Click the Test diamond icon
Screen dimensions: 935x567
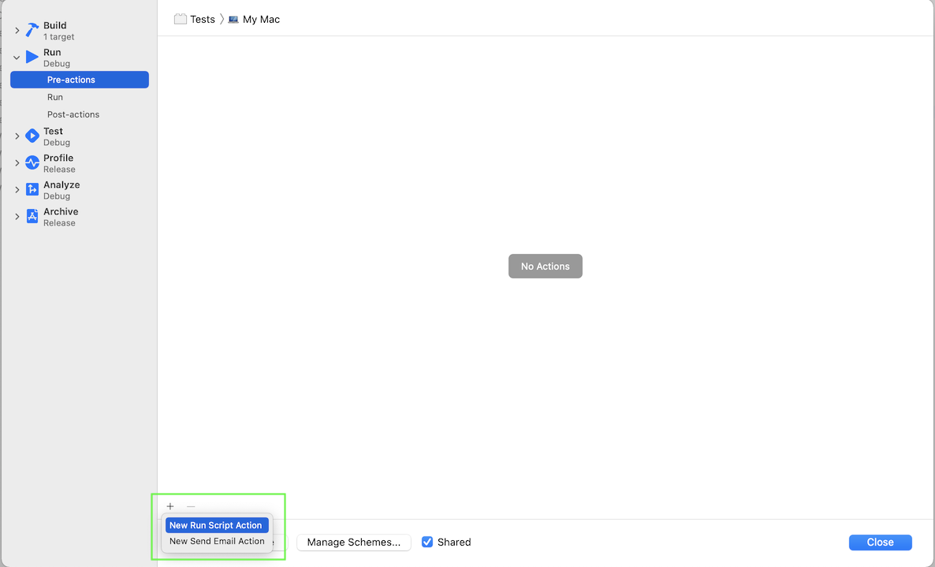click(32, 136)
